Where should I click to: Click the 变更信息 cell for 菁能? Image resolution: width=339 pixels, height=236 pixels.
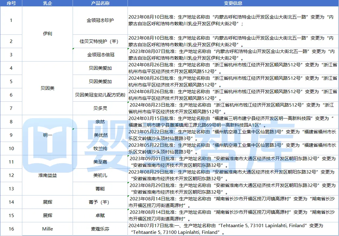[233, 189]
